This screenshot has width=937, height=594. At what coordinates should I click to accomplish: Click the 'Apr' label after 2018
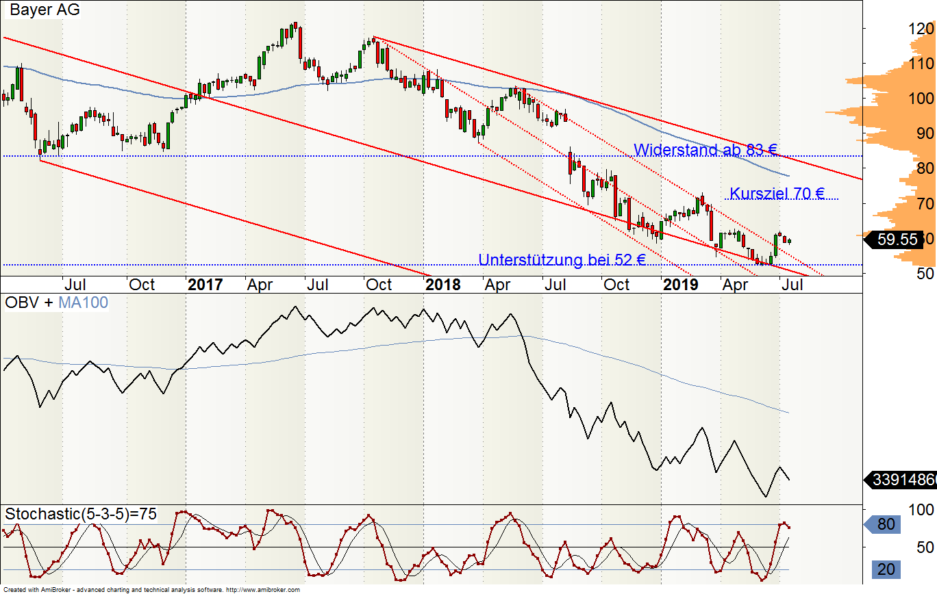point(497,284)
